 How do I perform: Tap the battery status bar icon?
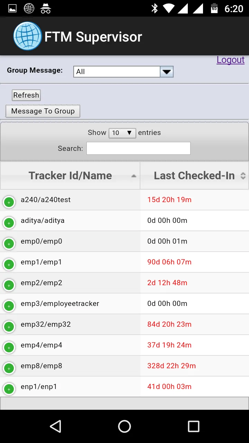tap(214, 8)
